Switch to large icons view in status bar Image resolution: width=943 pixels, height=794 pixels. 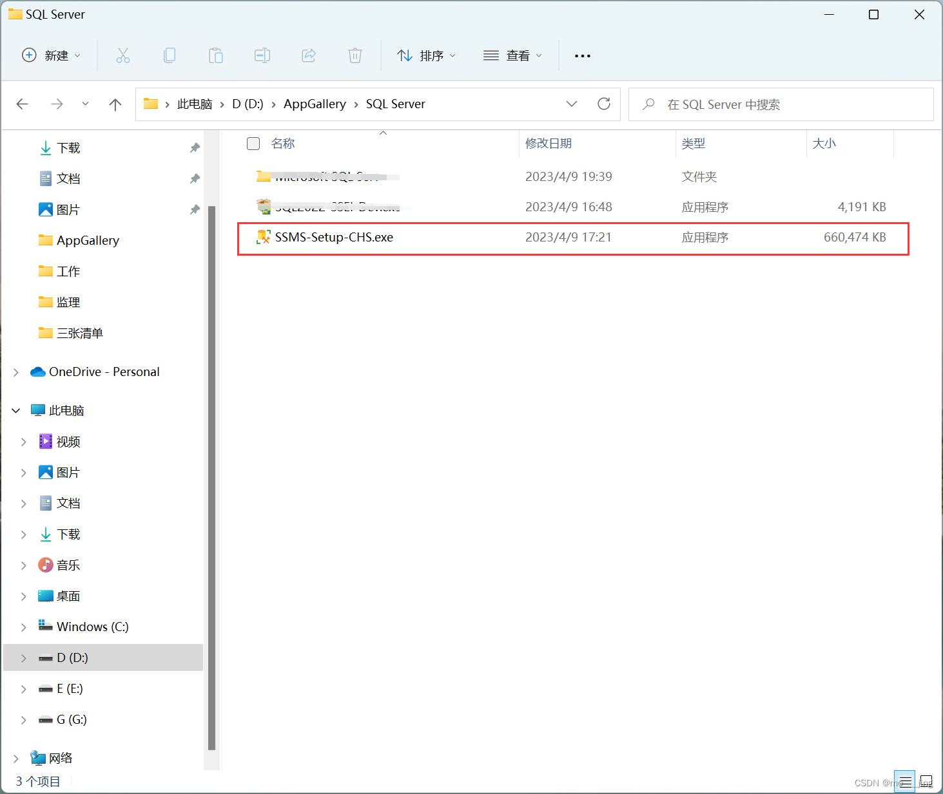click(926, 782)
